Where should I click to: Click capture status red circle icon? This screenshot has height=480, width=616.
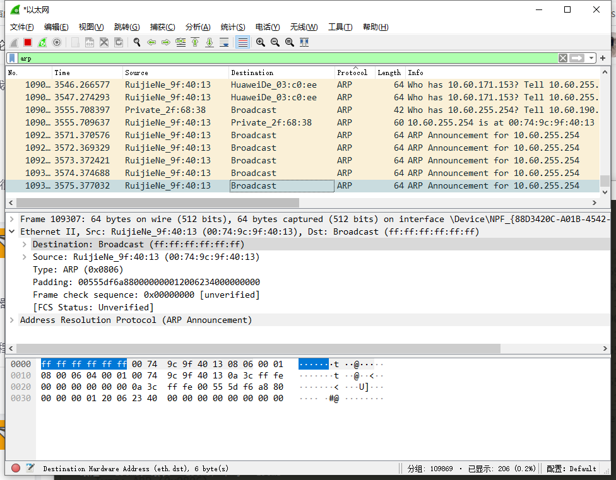(x=16, y=468)
